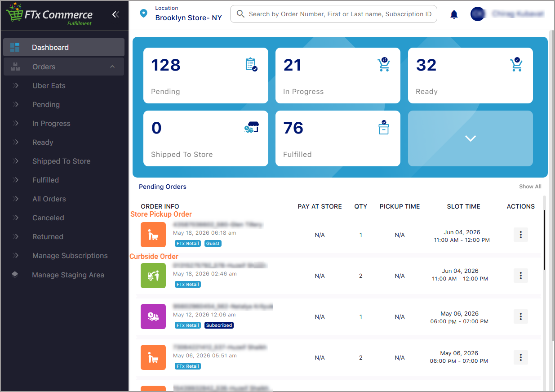555x392 pixels.
Task: Click the green Curbside order icon
Action: pos(153,276)
